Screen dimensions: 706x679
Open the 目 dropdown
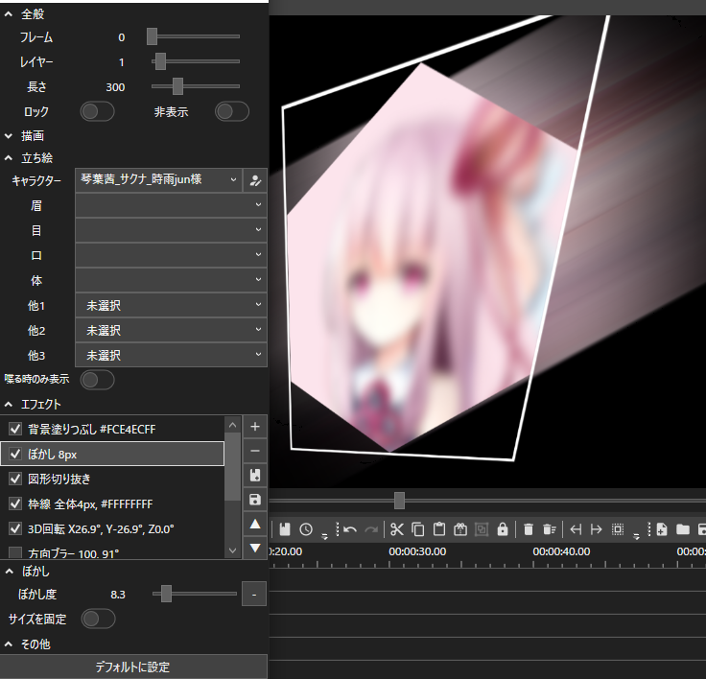[x=171, y=230]
